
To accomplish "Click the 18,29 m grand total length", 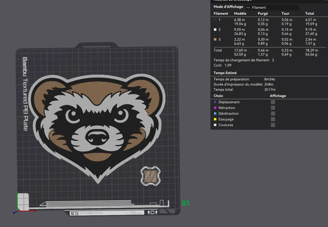I will (312, 50).
